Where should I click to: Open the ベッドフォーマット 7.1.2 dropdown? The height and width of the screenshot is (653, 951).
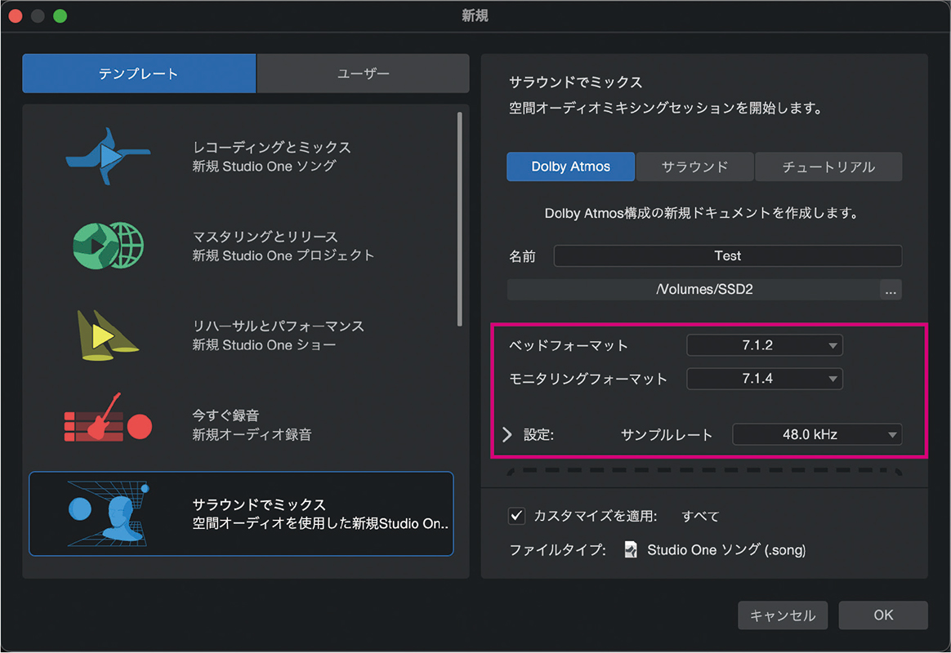click(764, 345)
